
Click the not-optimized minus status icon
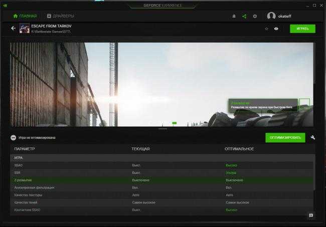coord(14,137)
